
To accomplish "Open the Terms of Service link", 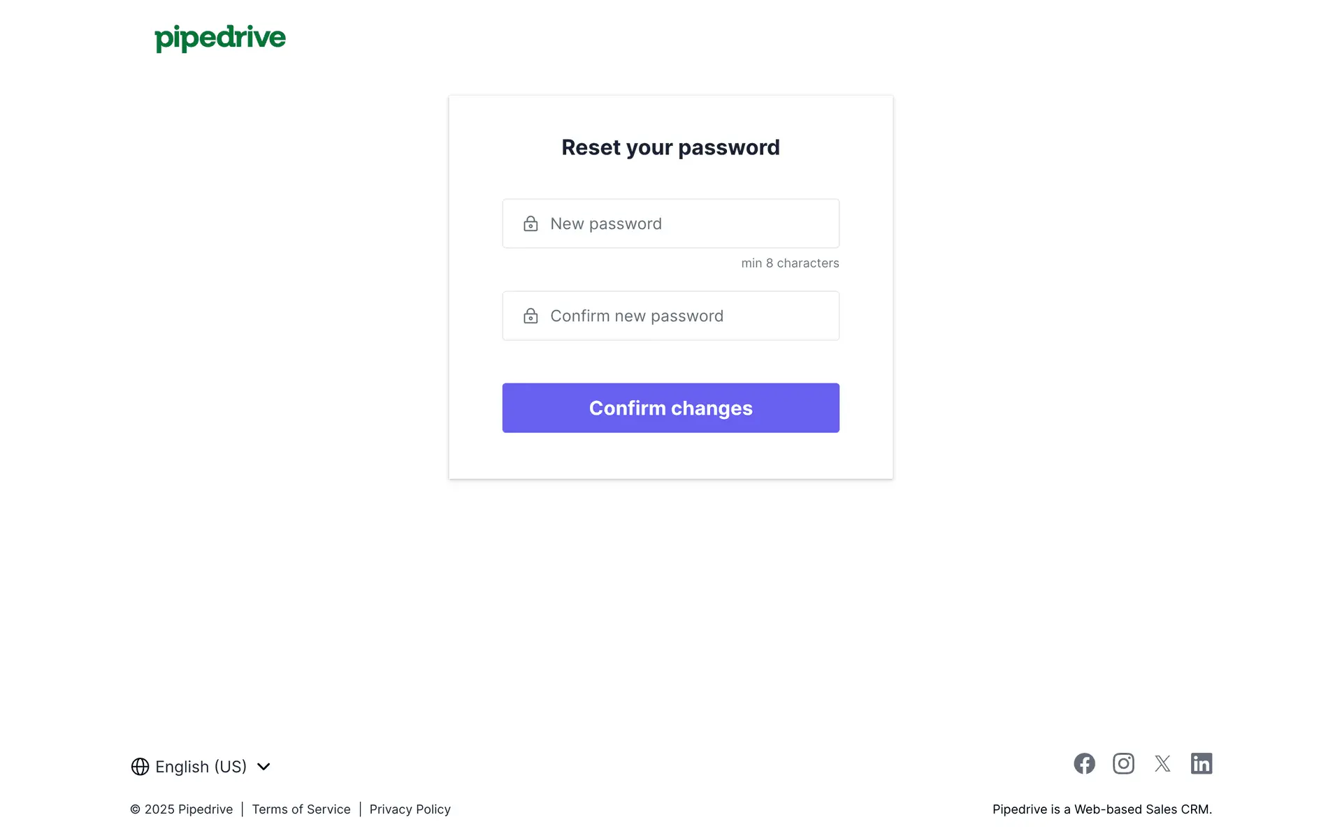I will (301, 809).
